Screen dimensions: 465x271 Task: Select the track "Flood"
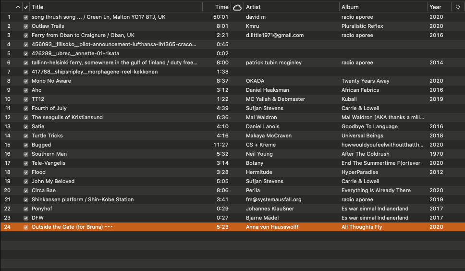tap(38, 172)
